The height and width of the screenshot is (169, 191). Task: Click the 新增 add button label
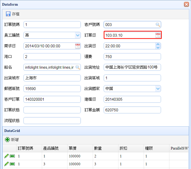tap(15, 140)
